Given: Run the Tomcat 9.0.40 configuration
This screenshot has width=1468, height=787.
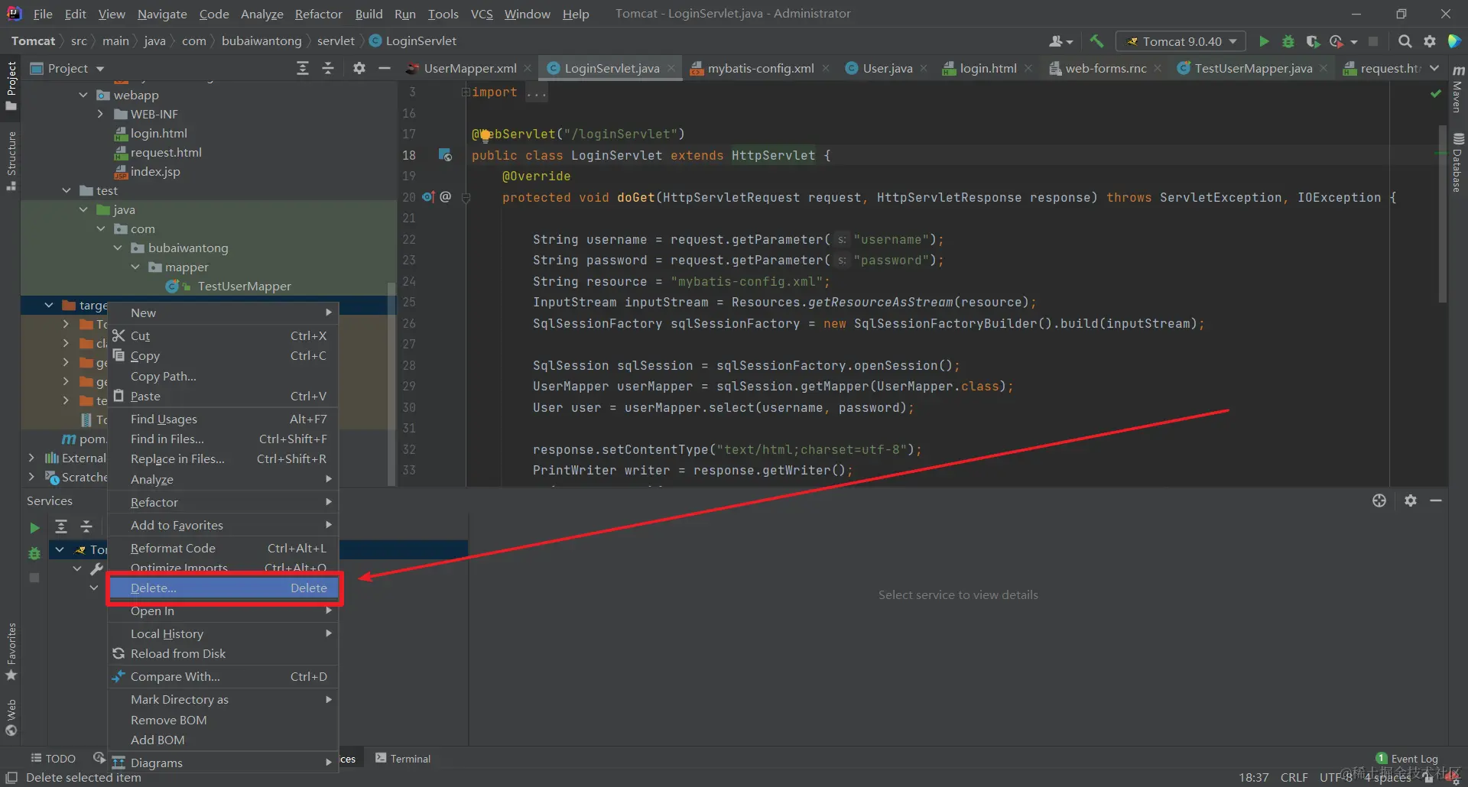Looking at the screenshot, I should (1264, 41).
